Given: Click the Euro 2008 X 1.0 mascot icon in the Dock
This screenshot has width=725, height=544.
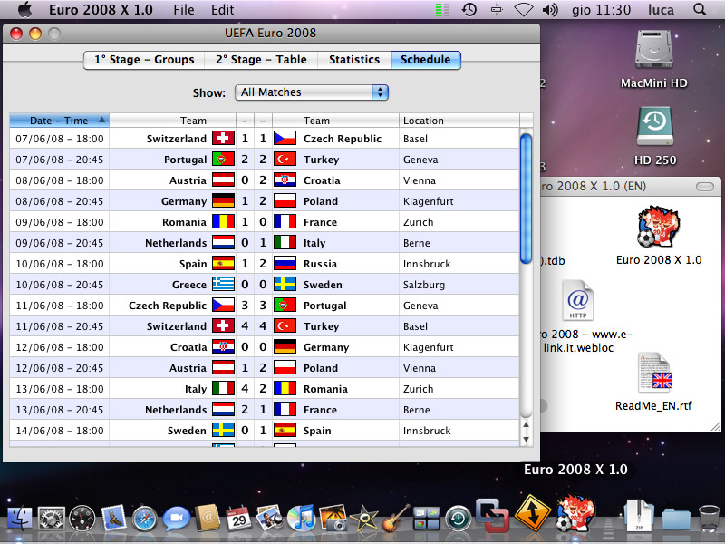Looking at the screenshot, I should click(575, 512).
